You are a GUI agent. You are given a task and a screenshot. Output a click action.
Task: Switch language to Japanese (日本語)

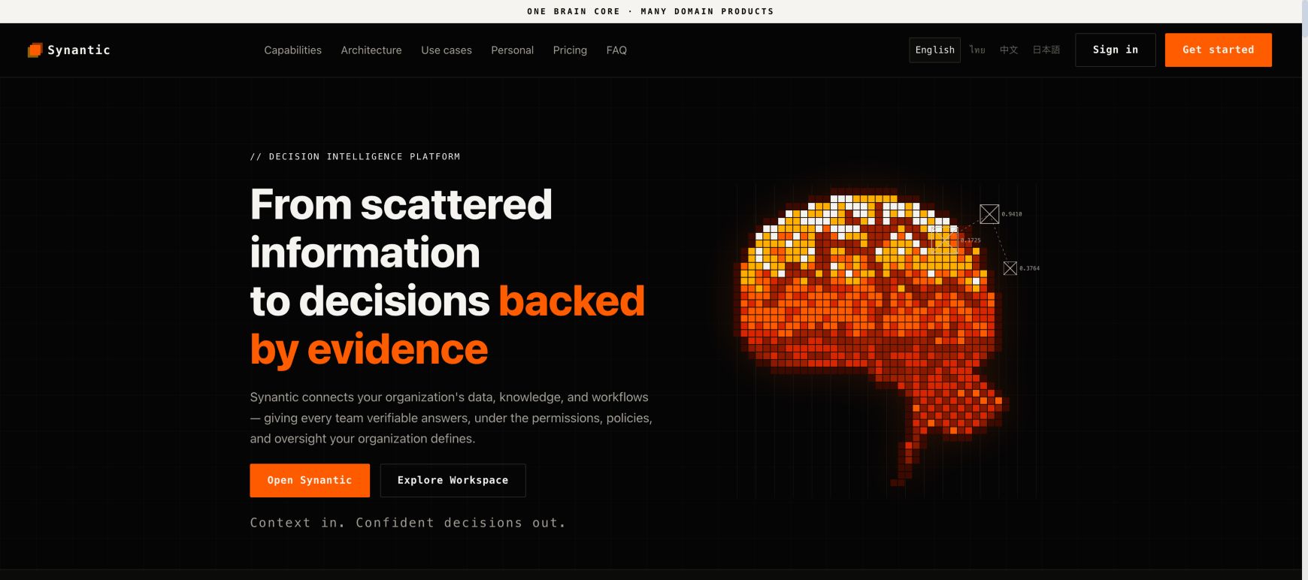1046,50
